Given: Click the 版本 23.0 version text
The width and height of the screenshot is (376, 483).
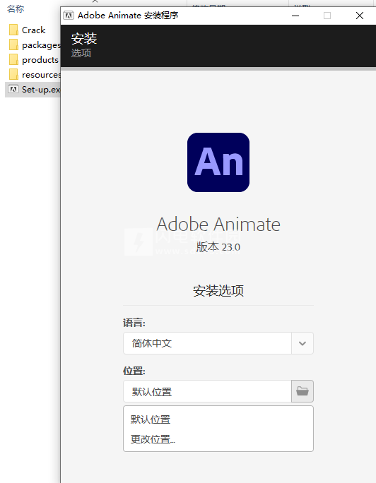Looking at the screenshot, I should click(218, 247).
